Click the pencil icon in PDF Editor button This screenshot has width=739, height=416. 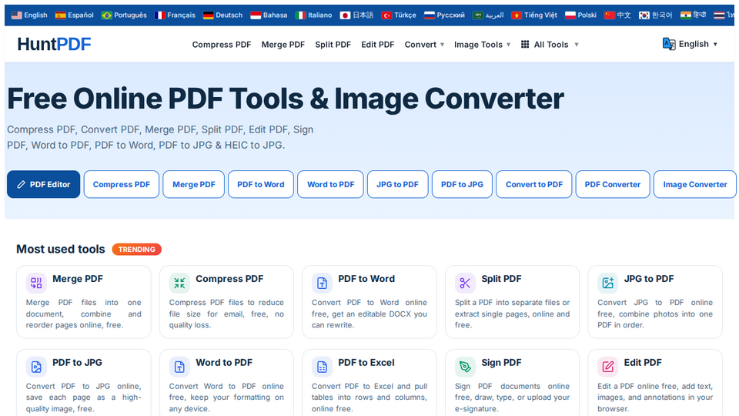[22, 184]
